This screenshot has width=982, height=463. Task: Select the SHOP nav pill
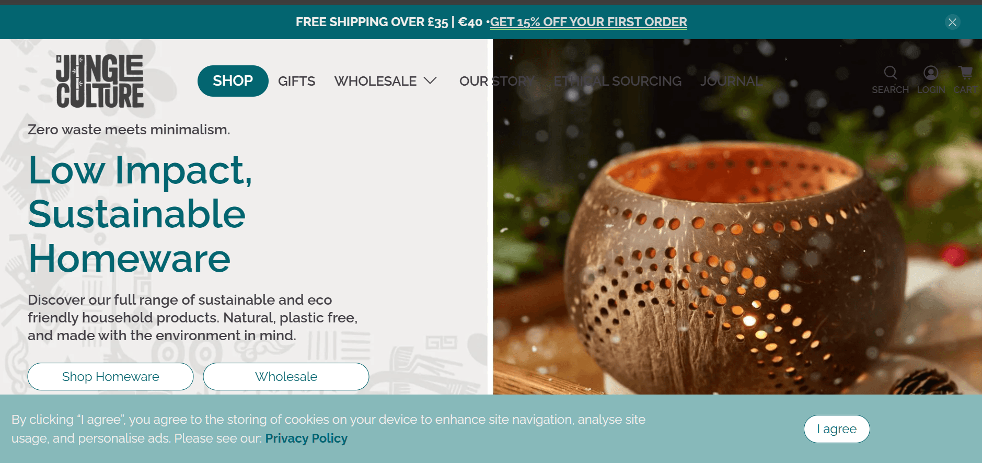pyautogui.click(x=233, y=81)
